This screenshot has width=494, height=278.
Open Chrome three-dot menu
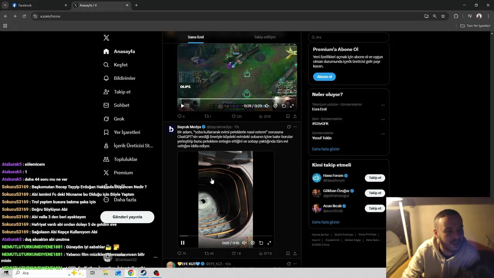[x=488, y=16]
